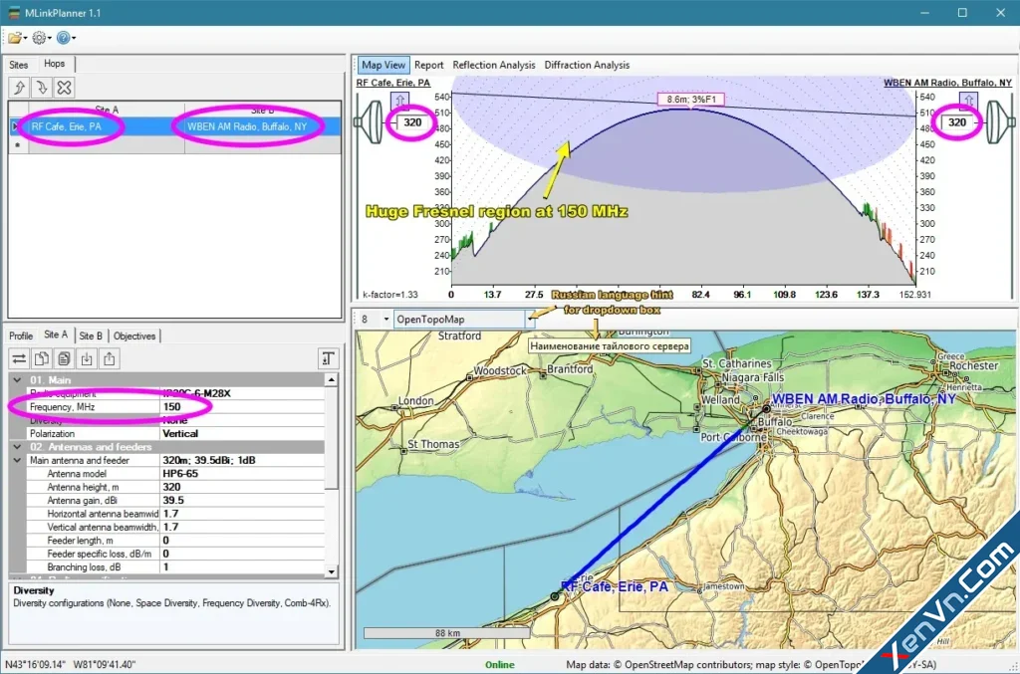Open the Report tab
Image resolution: width=1020 pixels, height=674 pixels.
428,65
